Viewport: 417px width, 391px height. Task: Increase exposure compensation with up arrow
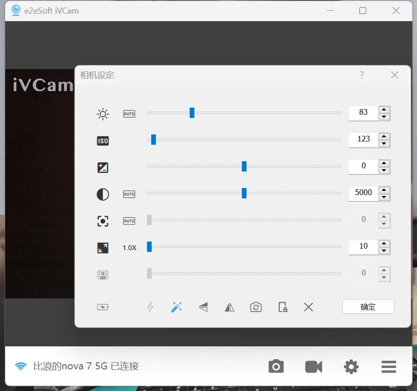384,163
